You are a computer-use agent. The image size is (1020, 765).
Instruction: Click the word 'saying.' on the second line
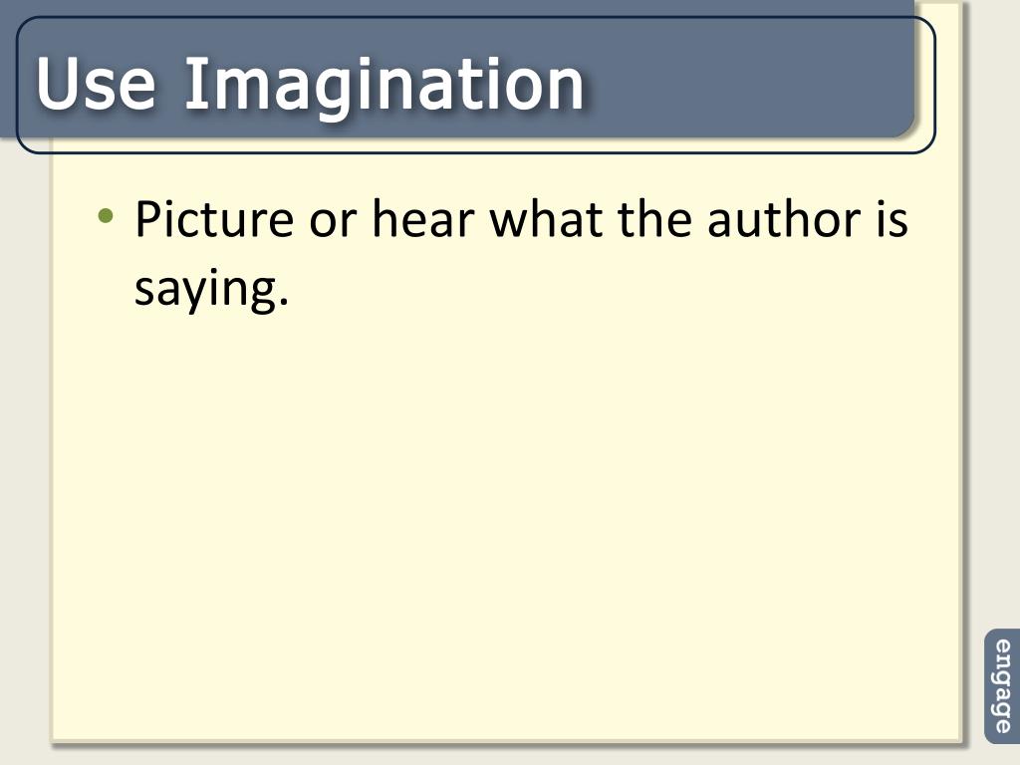211,290
